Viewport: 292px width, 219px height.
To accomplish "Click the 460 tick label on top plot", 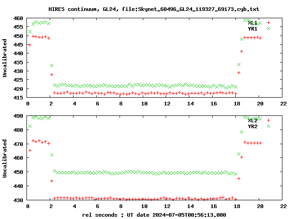I will 18,18.
